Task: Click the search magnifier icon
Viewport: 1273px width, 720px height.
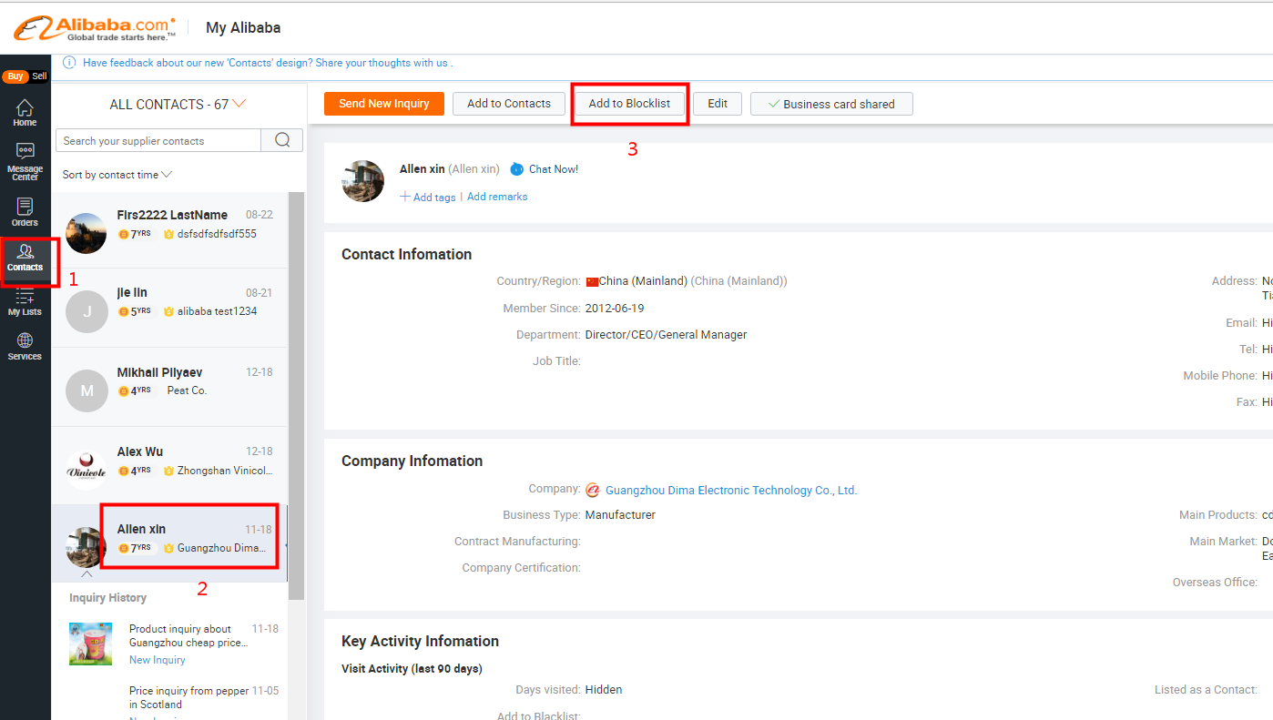Action: [281, 140]
